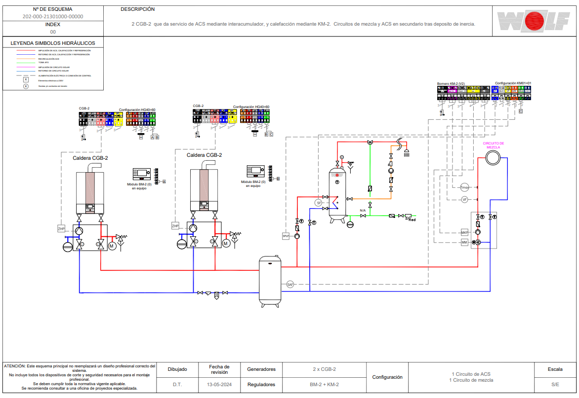This screenshot has height=398, width=579.
Task: Click the C connector box under KM01 strip
Action: click(521, 111)
